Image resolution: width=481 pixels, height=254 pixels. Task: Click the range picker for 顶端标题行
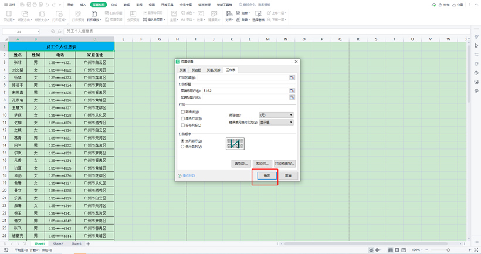pyautogui.click(x=292, y=91)
